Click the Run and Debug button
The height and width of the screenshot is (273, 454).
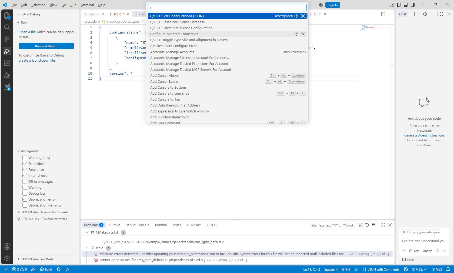pyautogui.click(x=46, y=46)
